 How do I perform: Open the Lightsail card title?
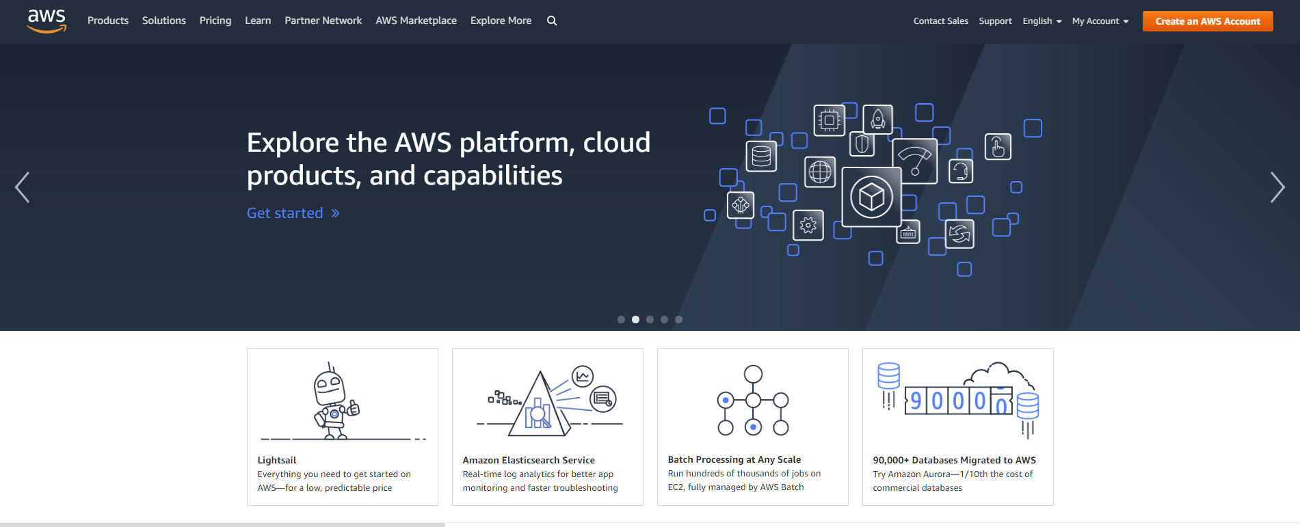pos(277,460)
